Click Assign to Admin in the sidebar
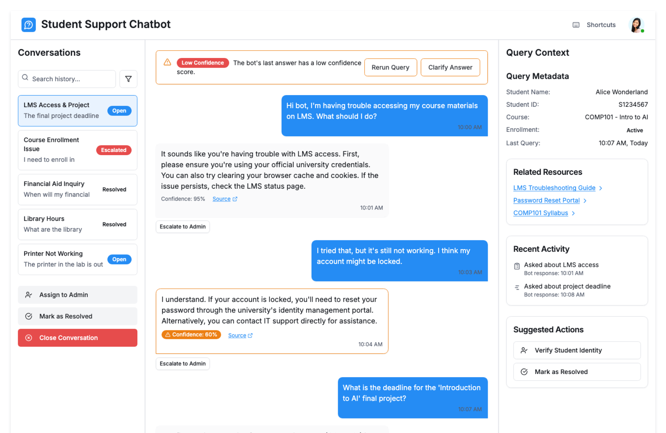This screenshot has height=433, width=666. [77, 295]
